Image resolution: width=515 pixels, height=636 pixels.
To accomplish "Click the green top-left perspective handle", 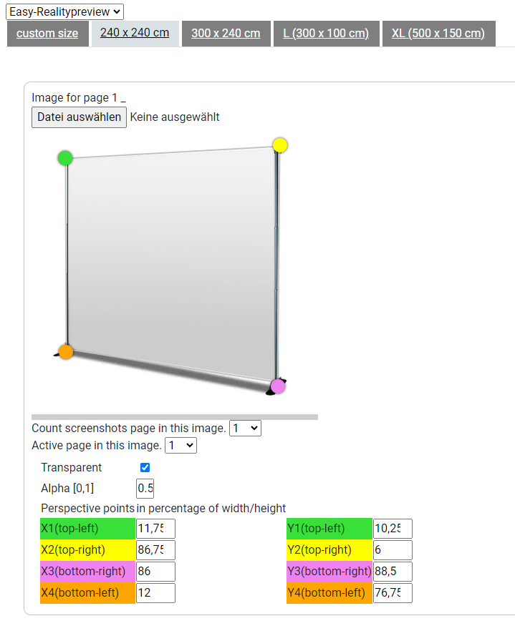I will 65,158.
